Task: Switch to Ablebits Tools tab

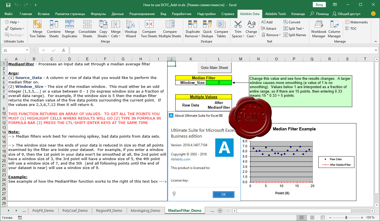Action: [x=276, y=14]
